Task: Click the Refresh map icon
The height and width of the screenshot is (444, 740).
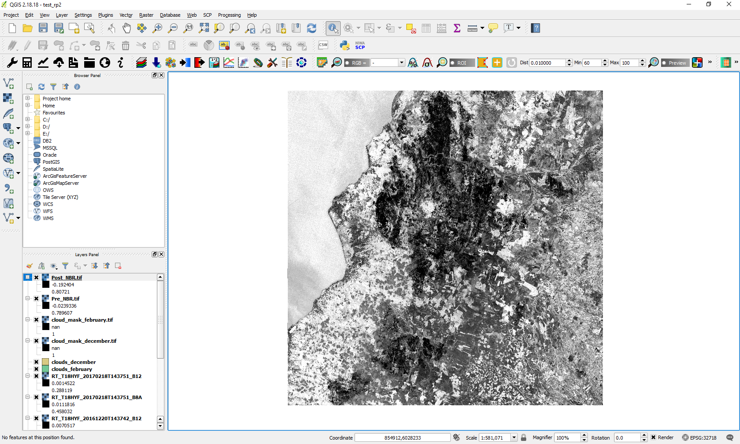Action: [312, 28]
